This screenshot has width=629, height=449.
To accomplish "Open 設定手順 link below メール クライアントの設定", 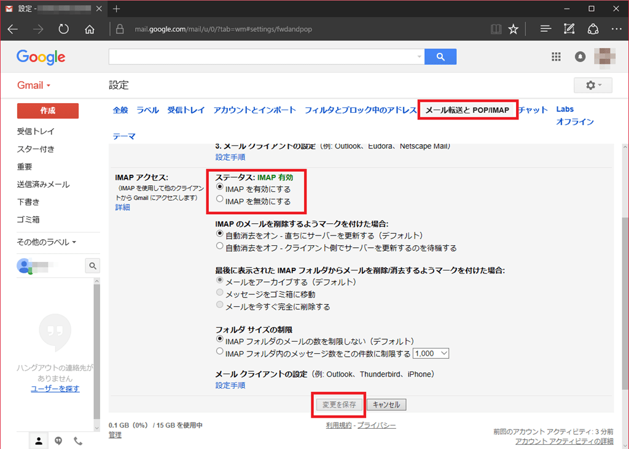I will (230, 385).
